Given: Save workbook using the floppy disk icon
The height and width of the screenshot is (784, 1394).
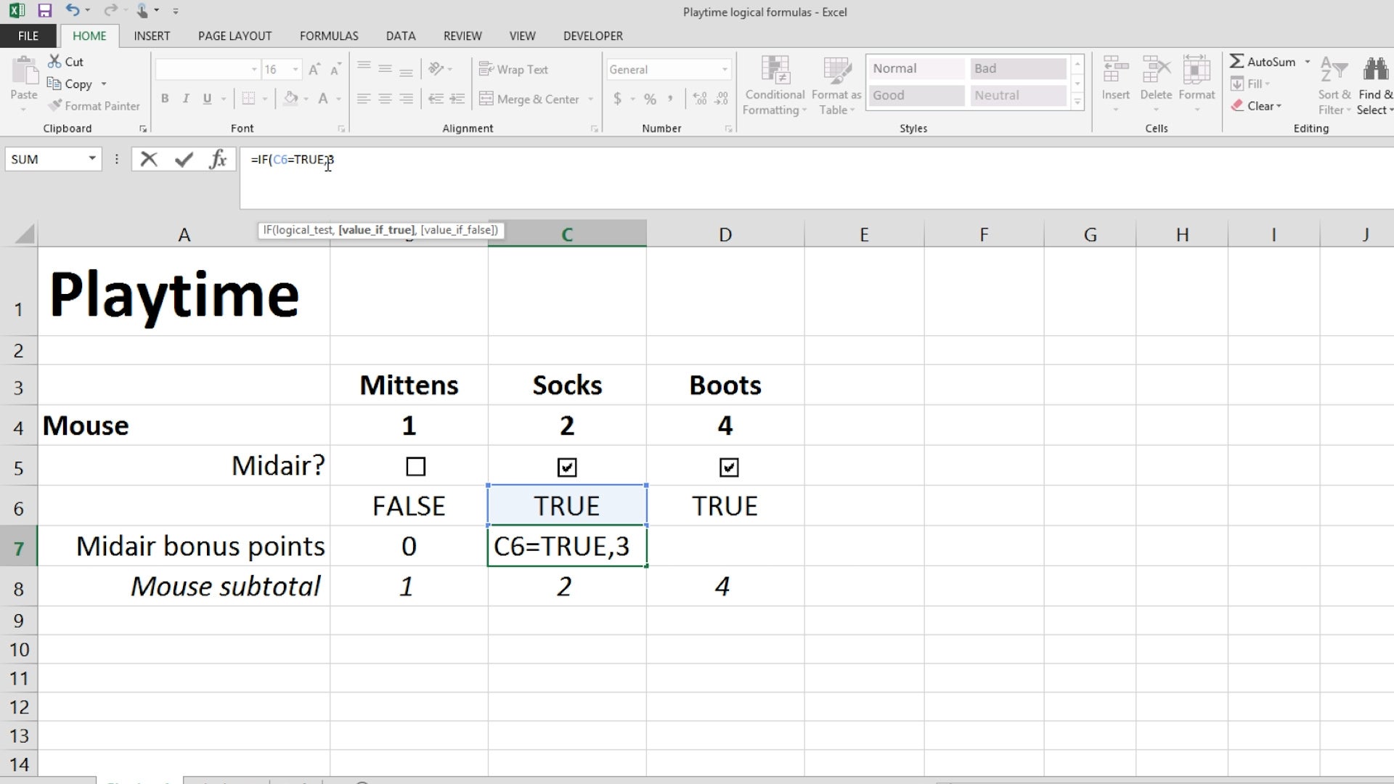Looking at the screenshot, I should [x=44, y=11].
